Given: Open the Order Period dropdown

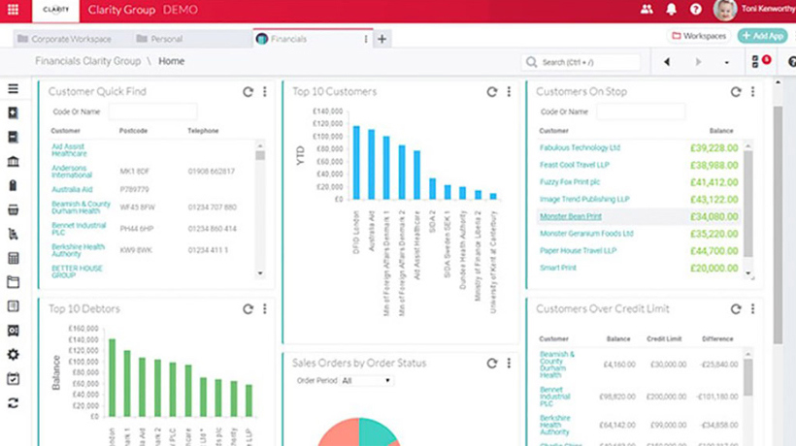Looking at the screenshot, I should pos(366,381).
